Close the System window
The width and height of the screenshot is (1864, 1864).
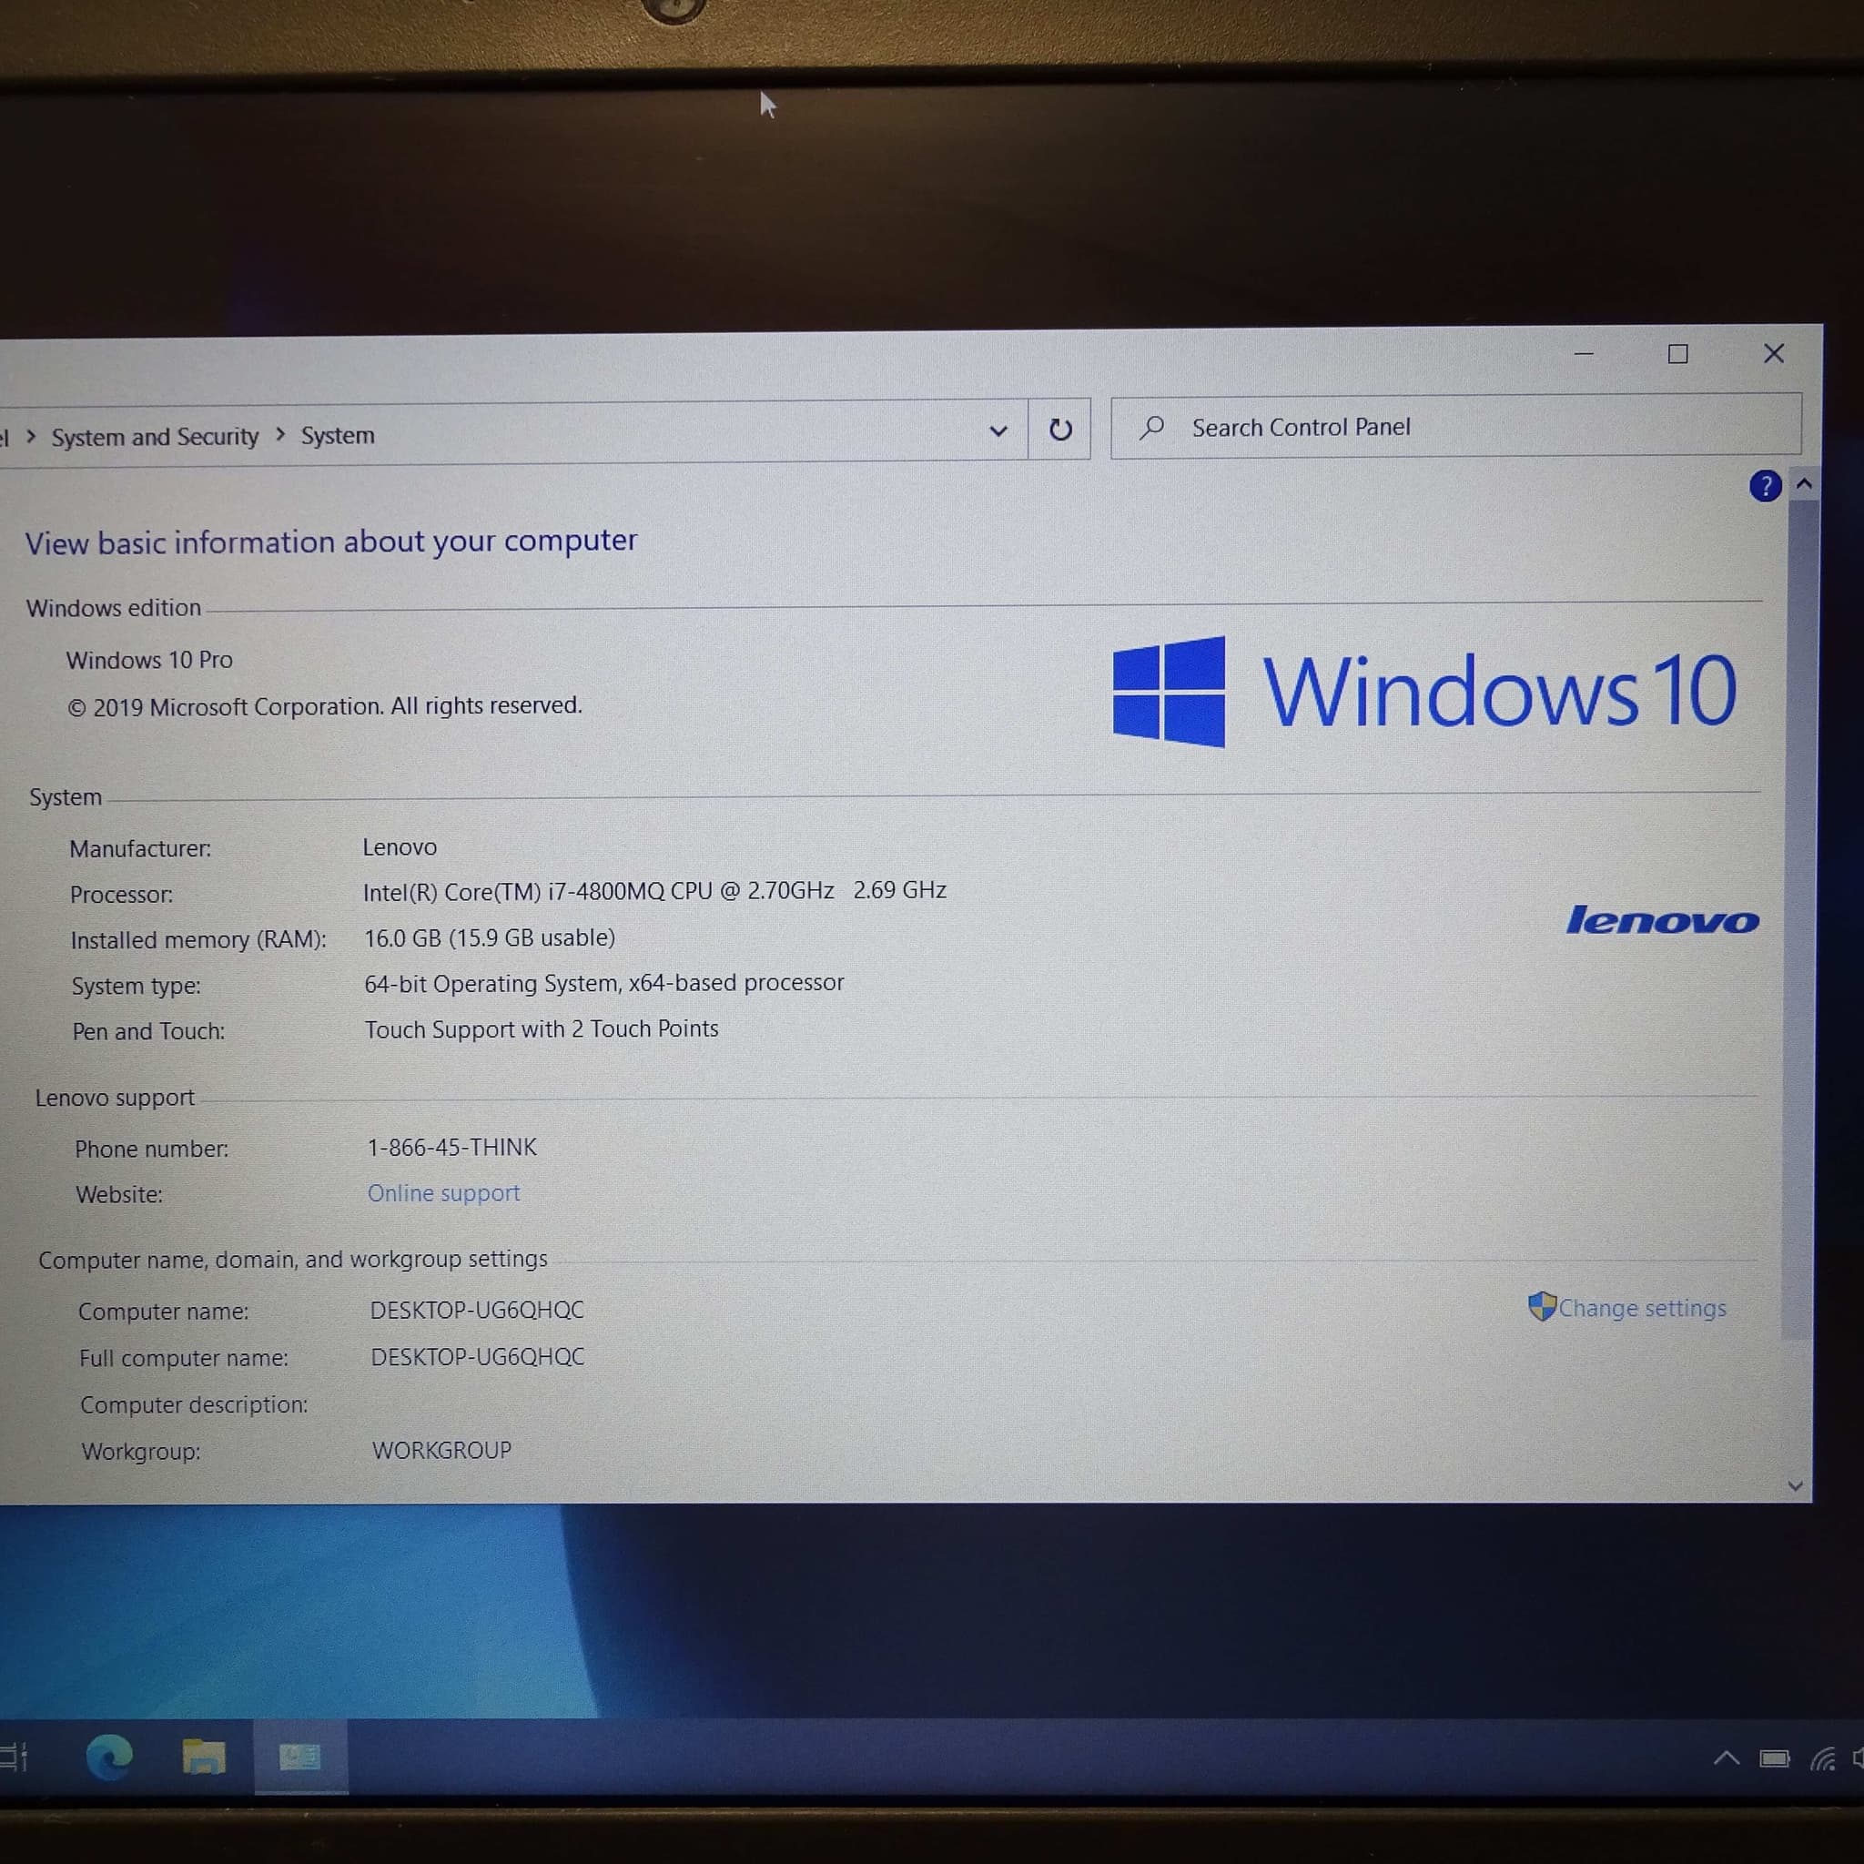(x=1773, y=353)
